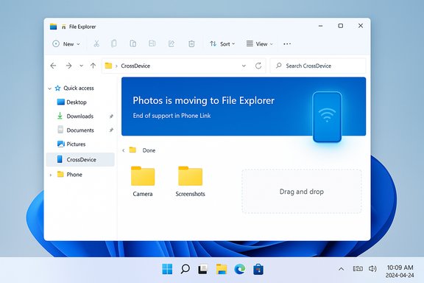Open Pictures in the sidebar
424x283 pixels.
tap(71, 144)
